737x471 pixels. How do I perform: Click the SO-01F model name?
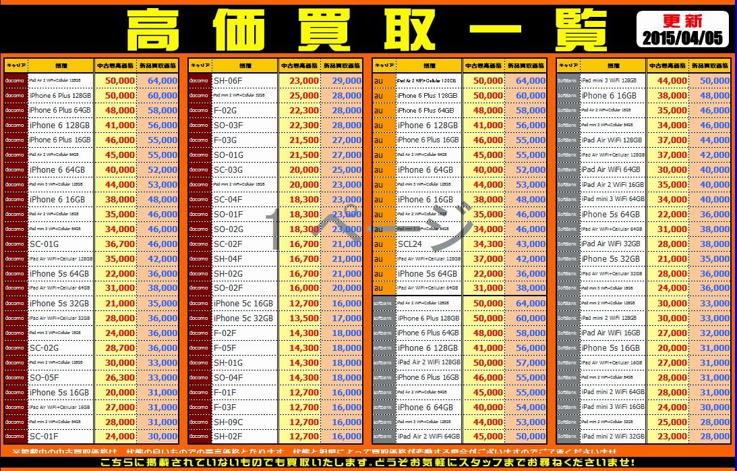point(229,215)
